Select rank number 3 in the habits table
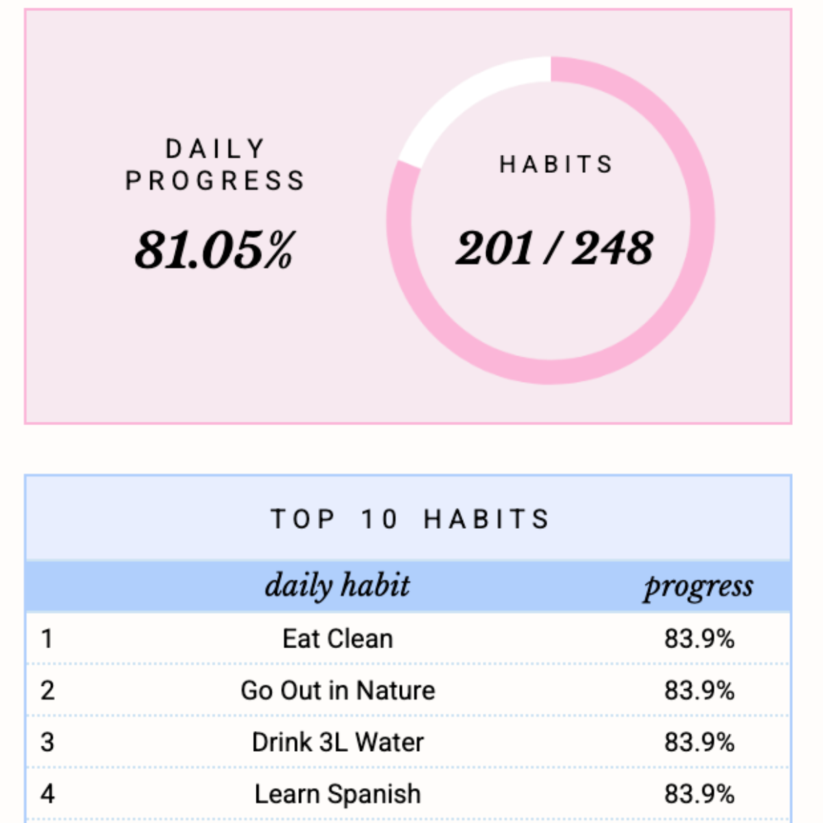 pyautogui.click(x=47, y=743)
